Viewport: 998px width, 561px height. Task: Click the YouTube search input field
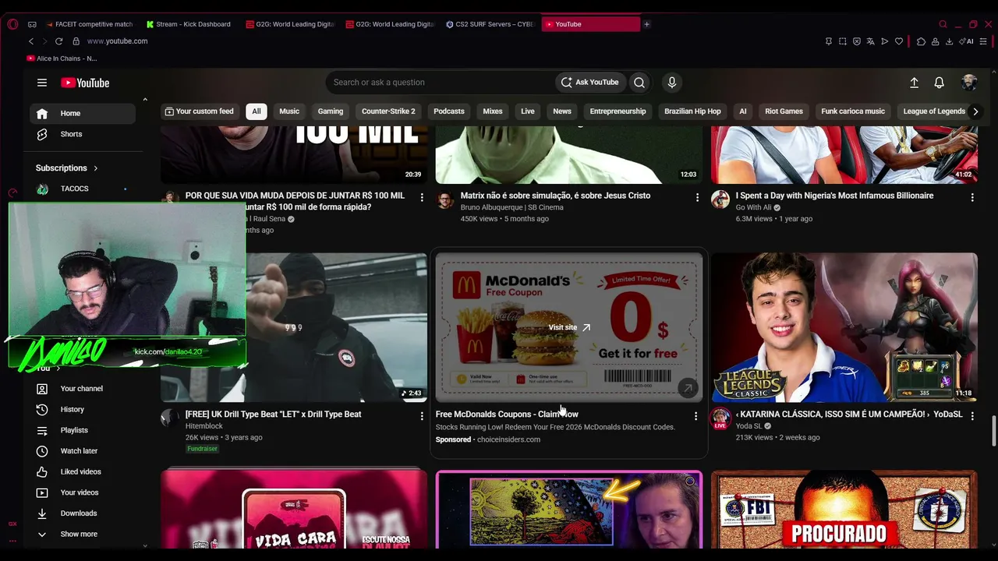[x=440, y=83]
